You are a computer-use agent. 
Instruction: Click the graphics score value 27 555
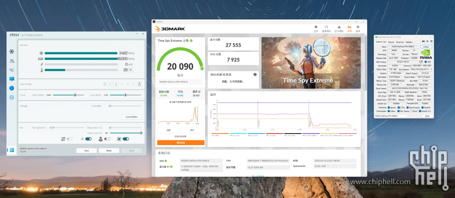(233, 45)
